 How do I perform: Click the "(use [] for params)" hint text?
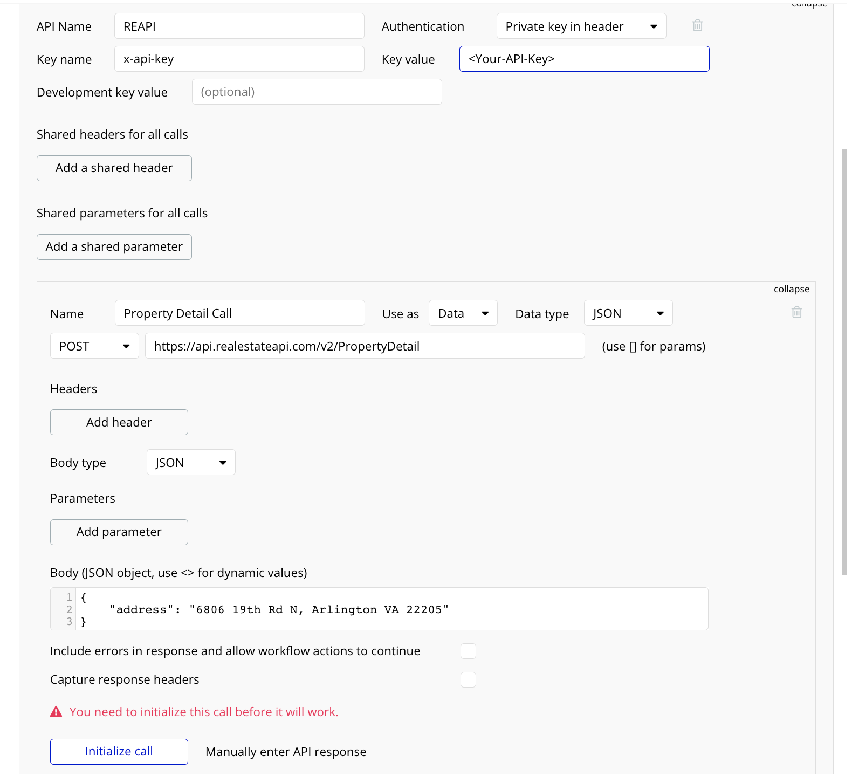[654, 346]
